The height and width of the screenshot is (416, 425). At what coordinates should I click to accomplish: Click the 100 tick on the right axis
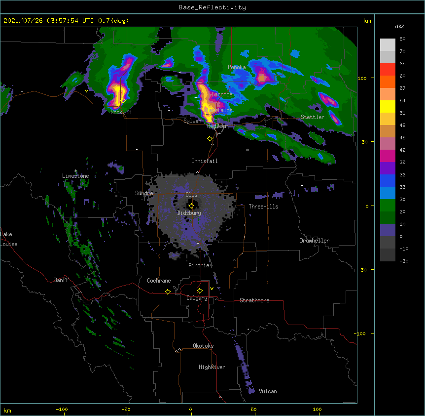pos(362,79)
